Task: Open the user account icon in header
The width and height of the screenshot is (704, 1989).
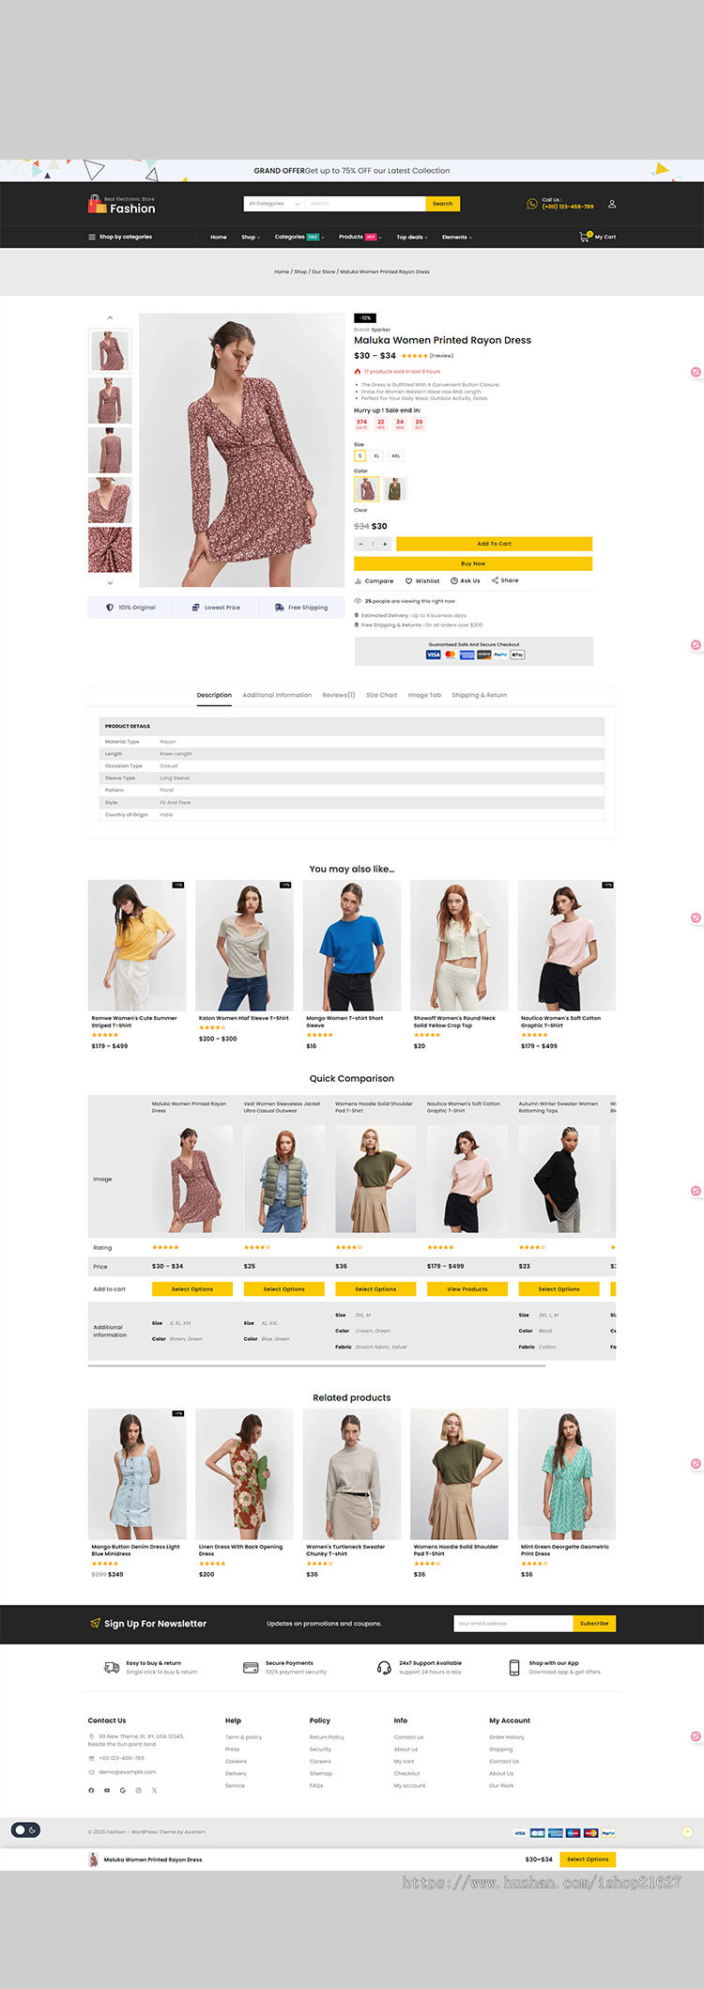Action: click(x=612, y=204)
